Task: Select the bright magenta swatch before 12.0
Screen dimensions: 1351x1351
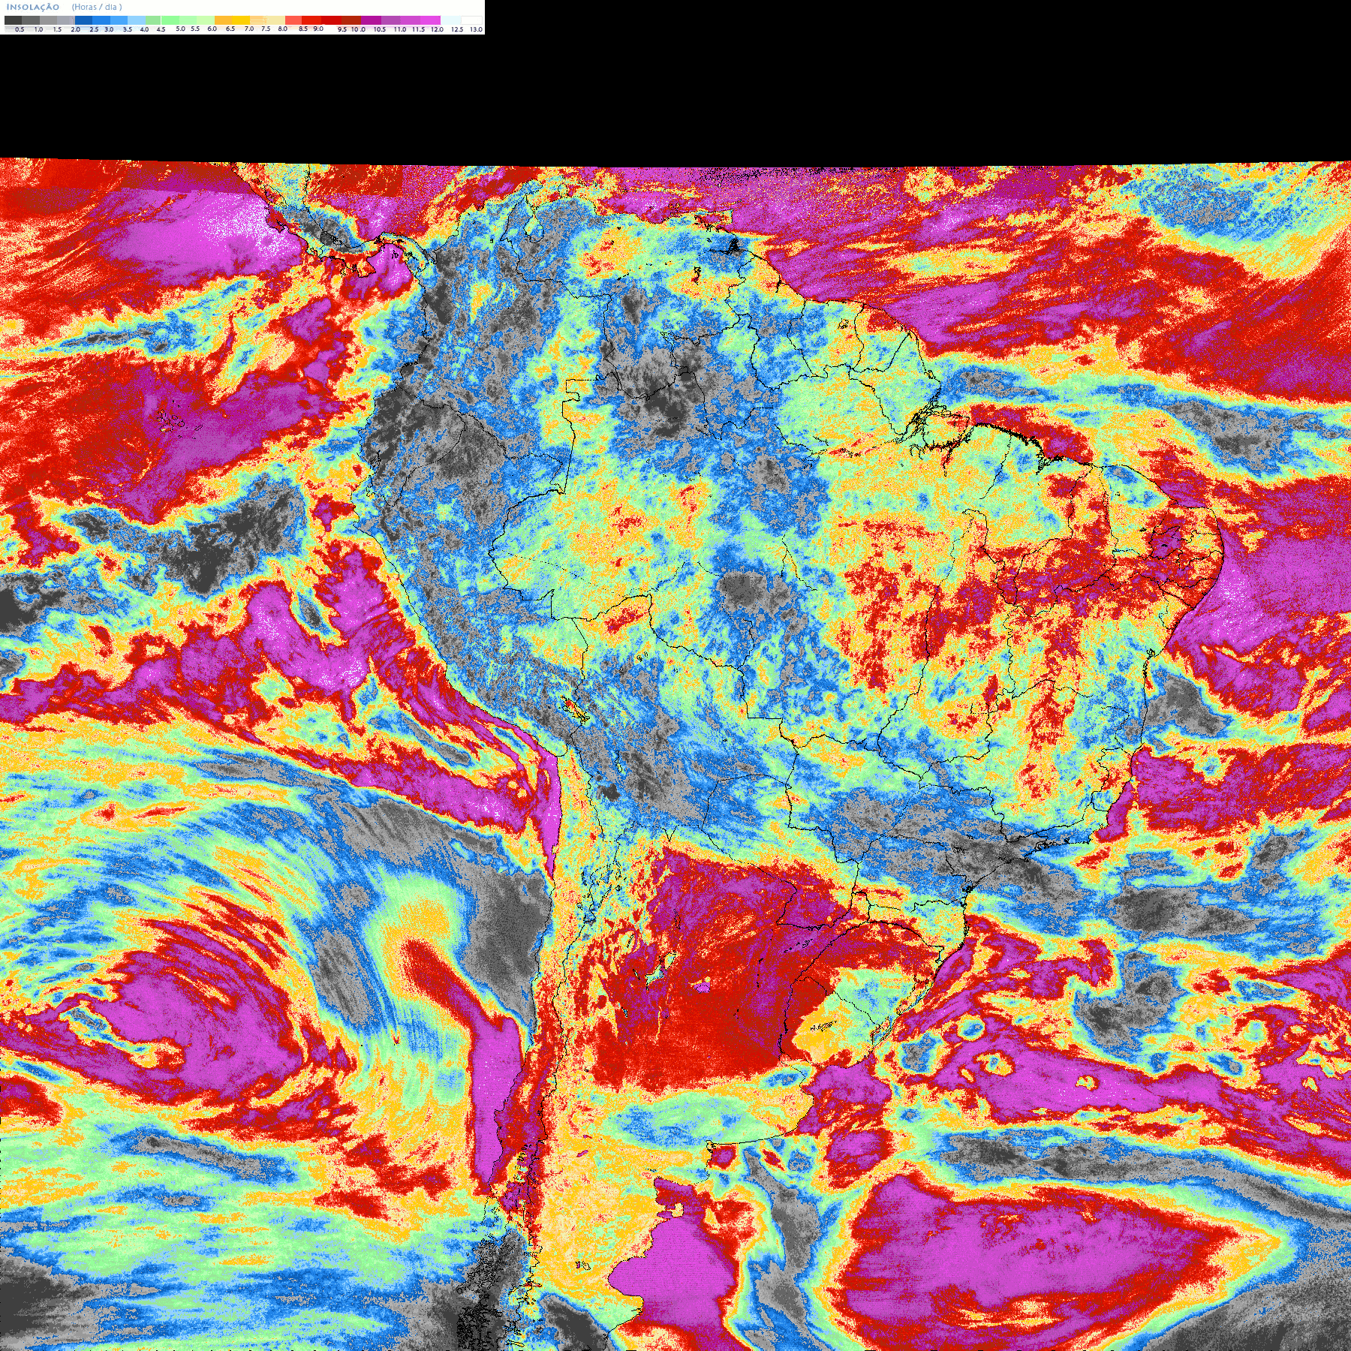Action: [x=430, y=20]
